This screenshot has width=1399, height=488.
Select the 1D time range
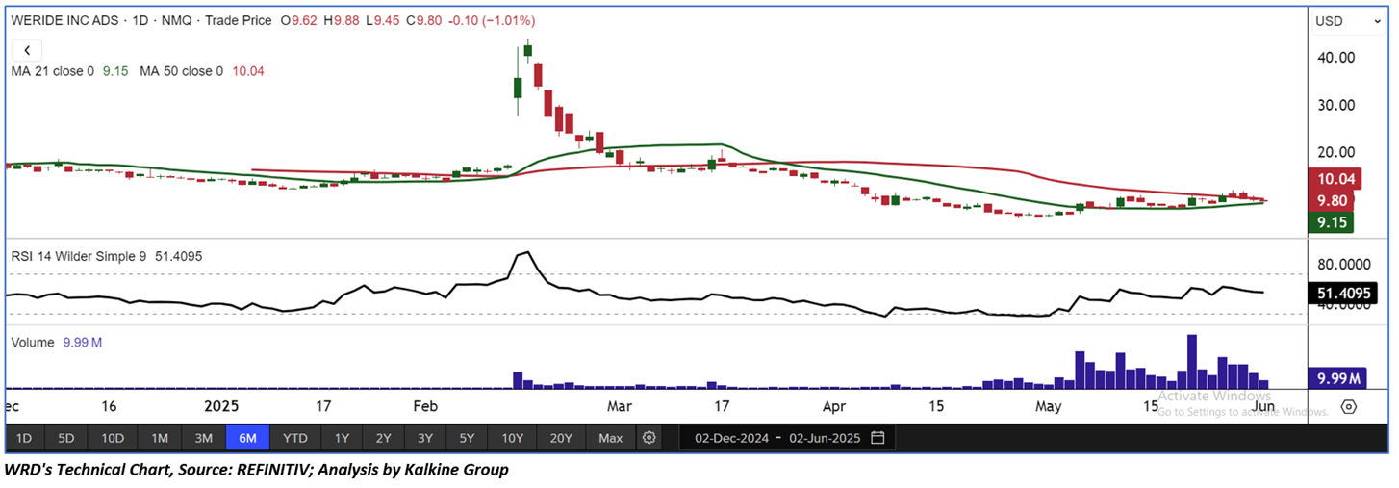coord(23,438)
